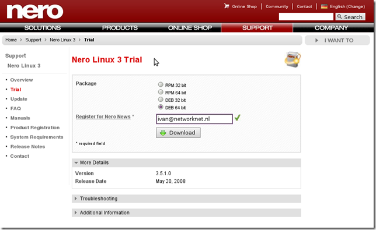Open the Contact link in the header
376x230 pixels.
coord(304,6)
